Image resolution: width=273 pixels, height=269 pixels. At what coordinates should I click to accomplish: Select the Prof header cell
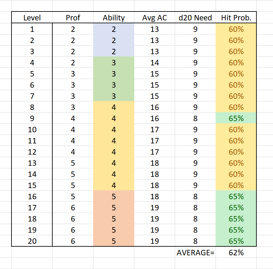tap(73, 18)
